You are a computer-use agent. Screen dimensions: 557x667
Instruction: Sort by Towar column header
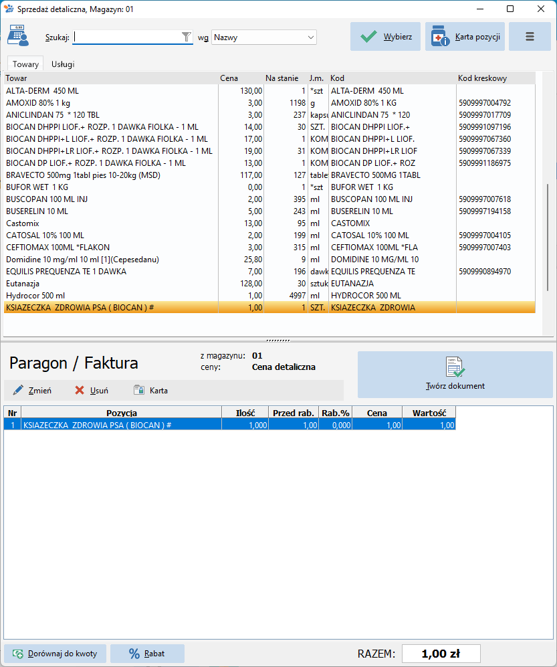pos(112,78)
